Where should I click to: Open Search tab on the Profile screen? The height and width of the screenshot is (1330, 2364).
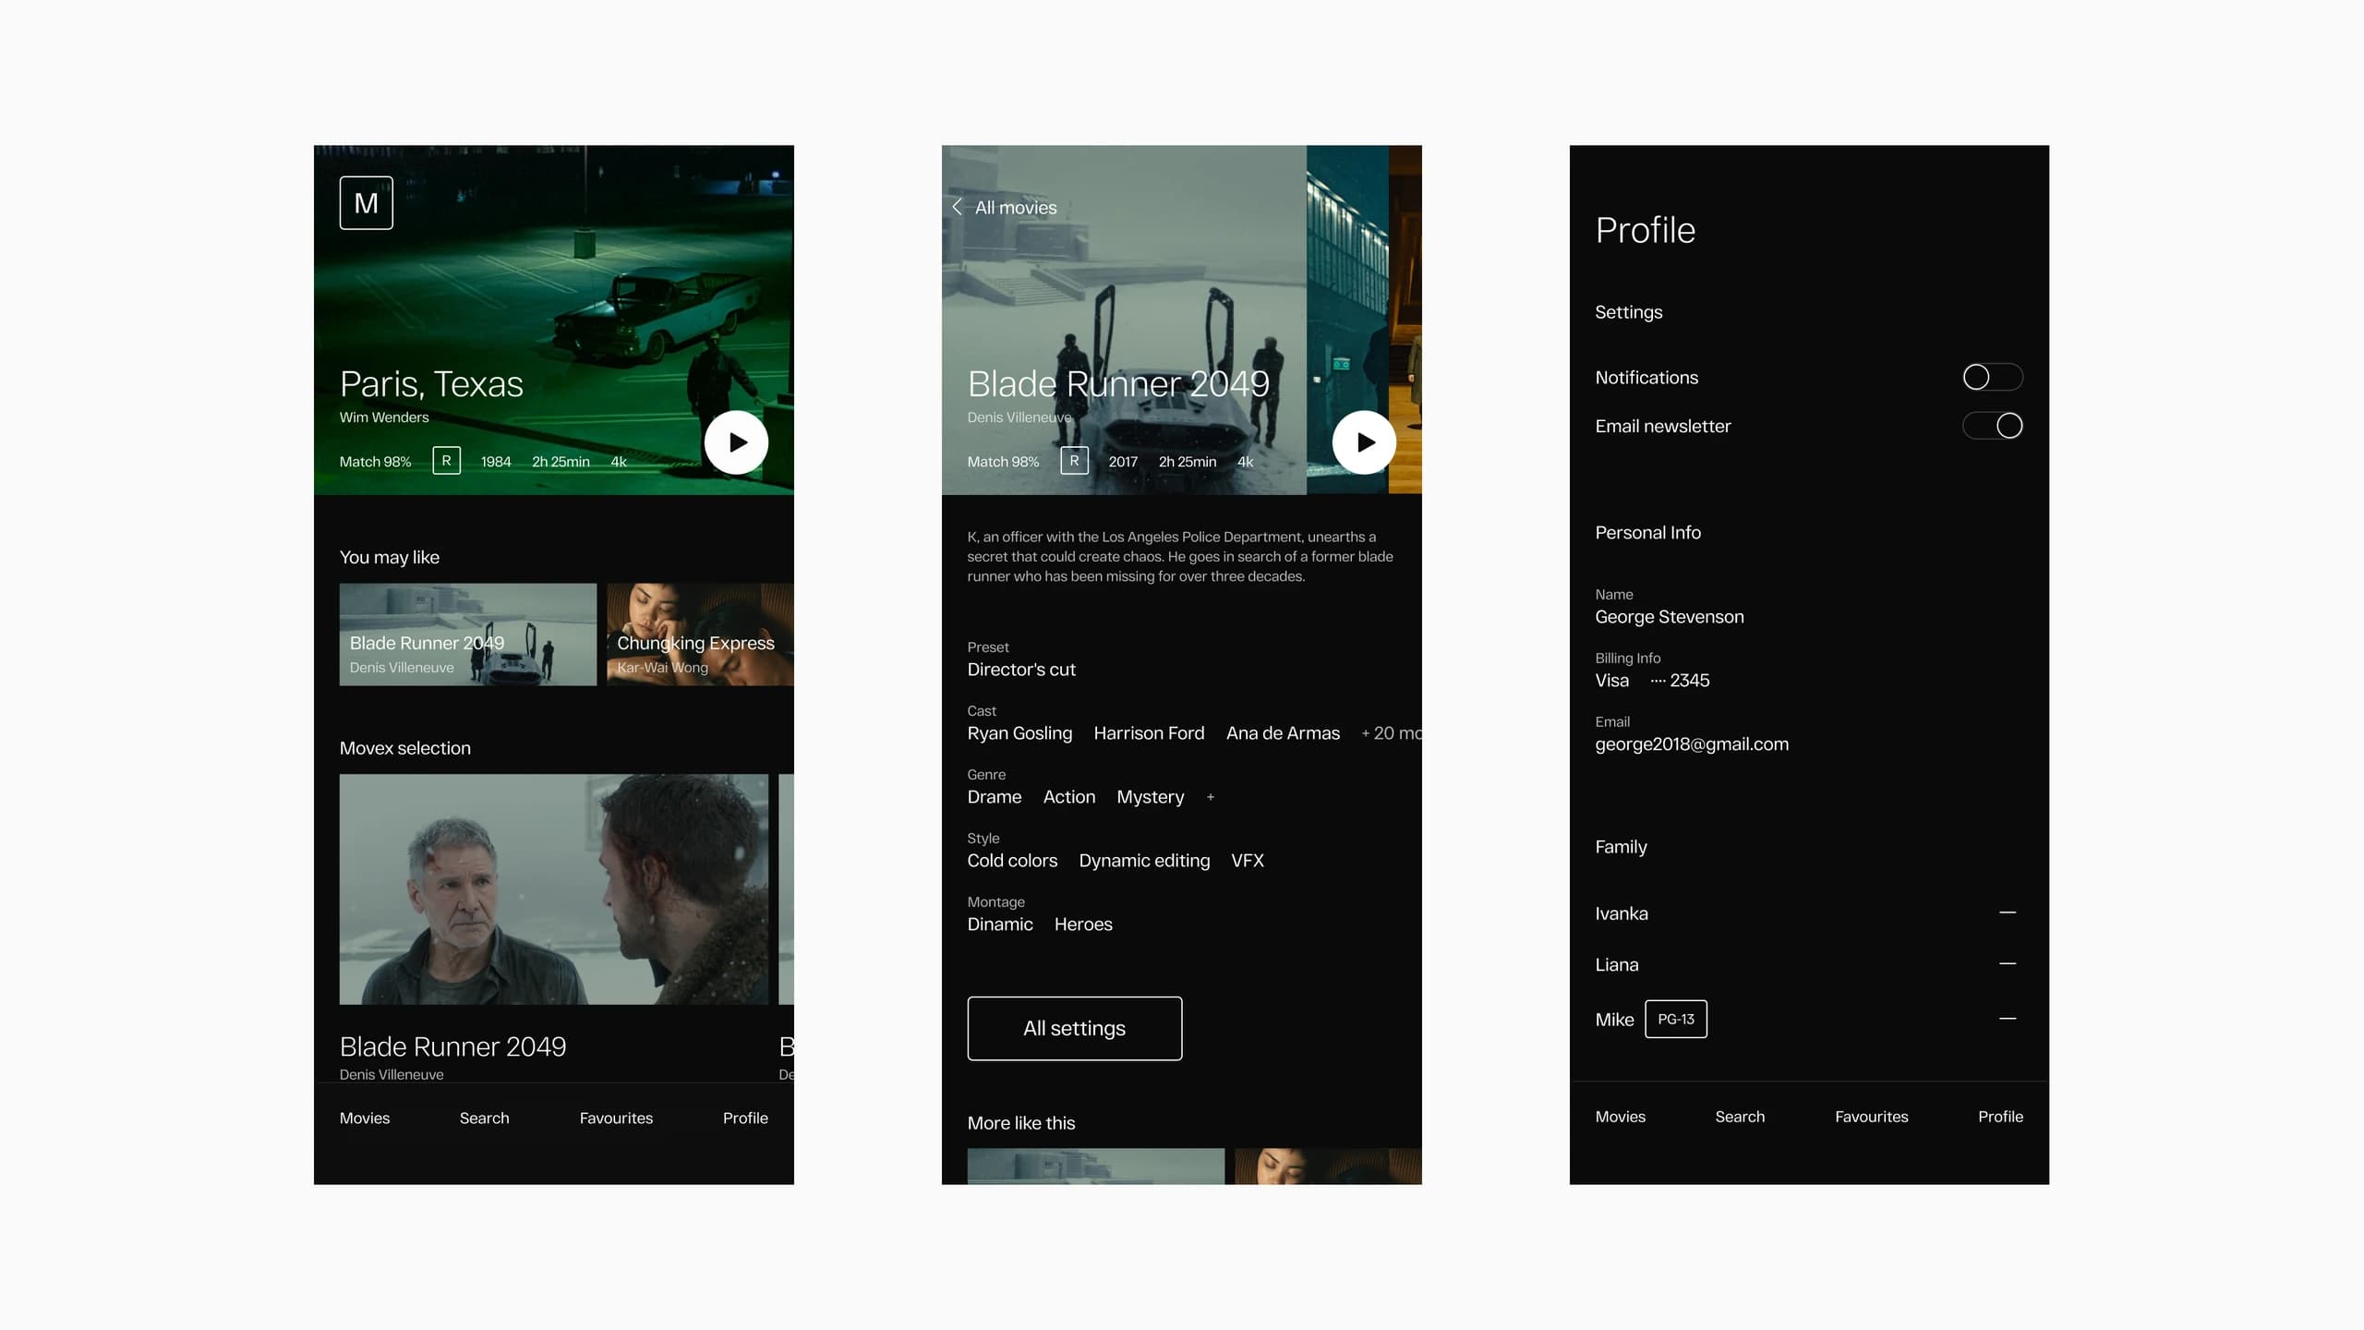[x=1740, y=1117]
